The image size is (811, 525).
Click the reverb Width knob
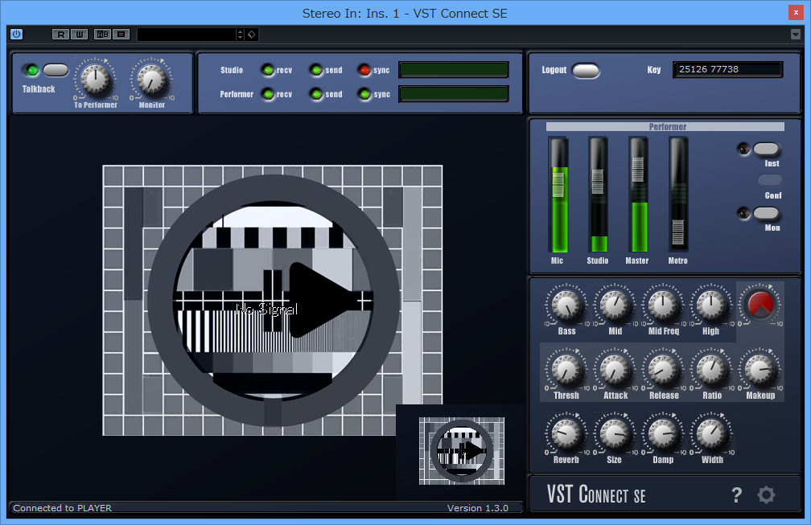(x=711, y=433)
